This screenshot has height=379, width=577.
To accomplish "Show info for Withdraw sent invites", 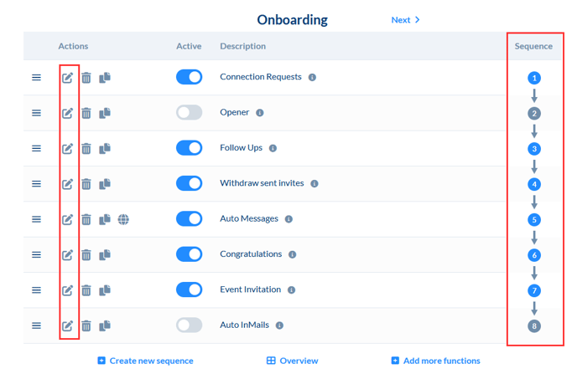I will 314,184.
